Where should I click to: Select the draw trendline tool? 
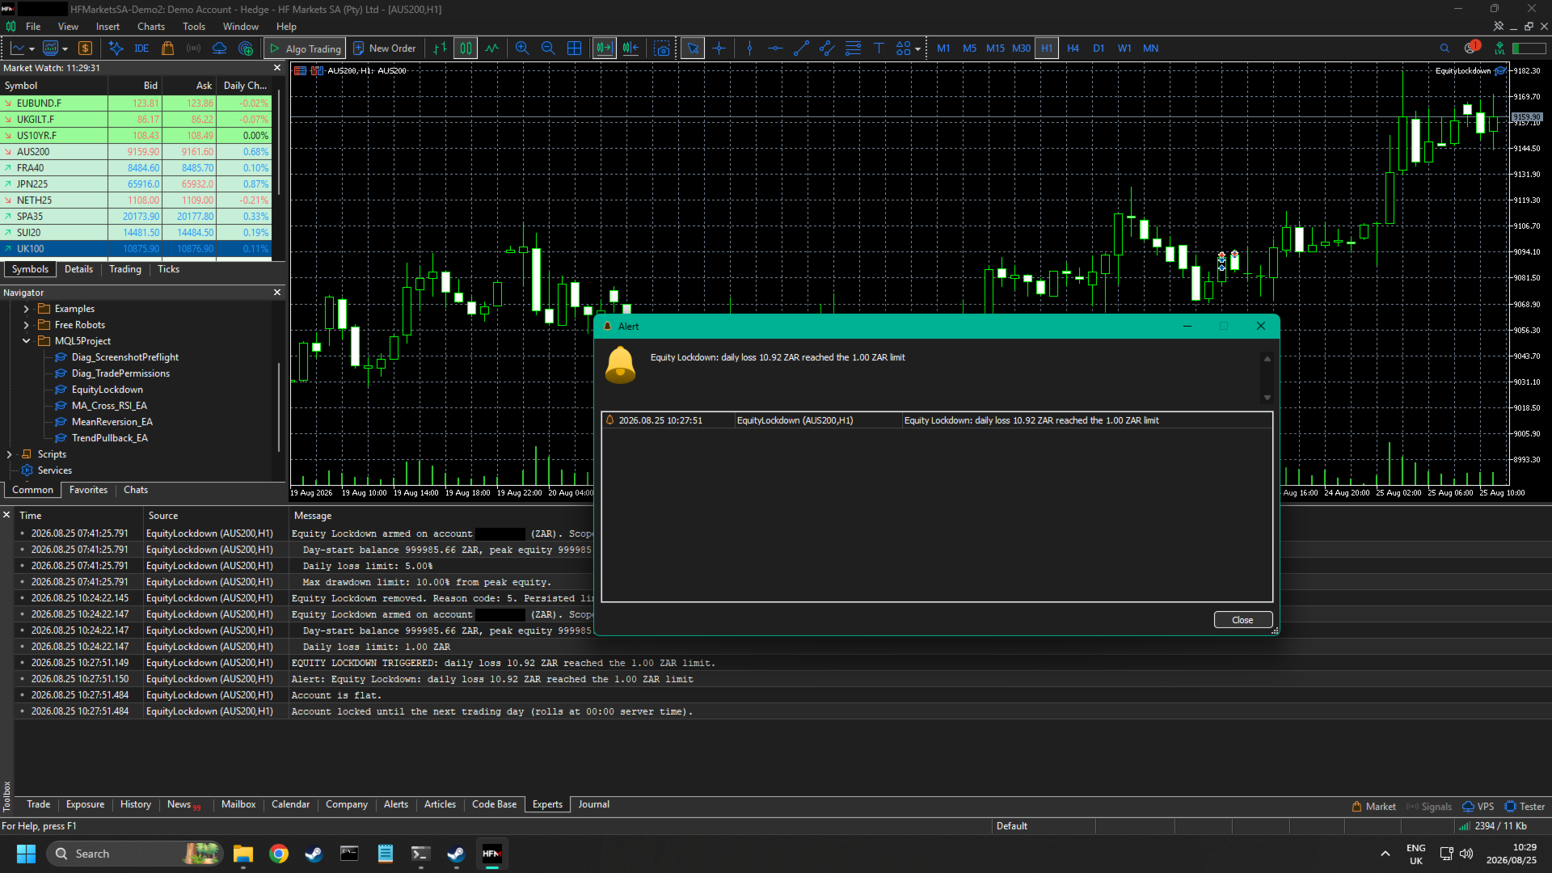tap(801, 48)
